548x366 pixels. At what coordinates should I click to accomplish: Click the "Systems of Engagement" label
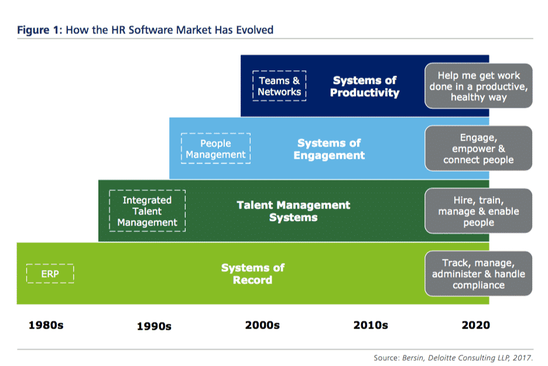pyautogui.click(x=329, y=149)
